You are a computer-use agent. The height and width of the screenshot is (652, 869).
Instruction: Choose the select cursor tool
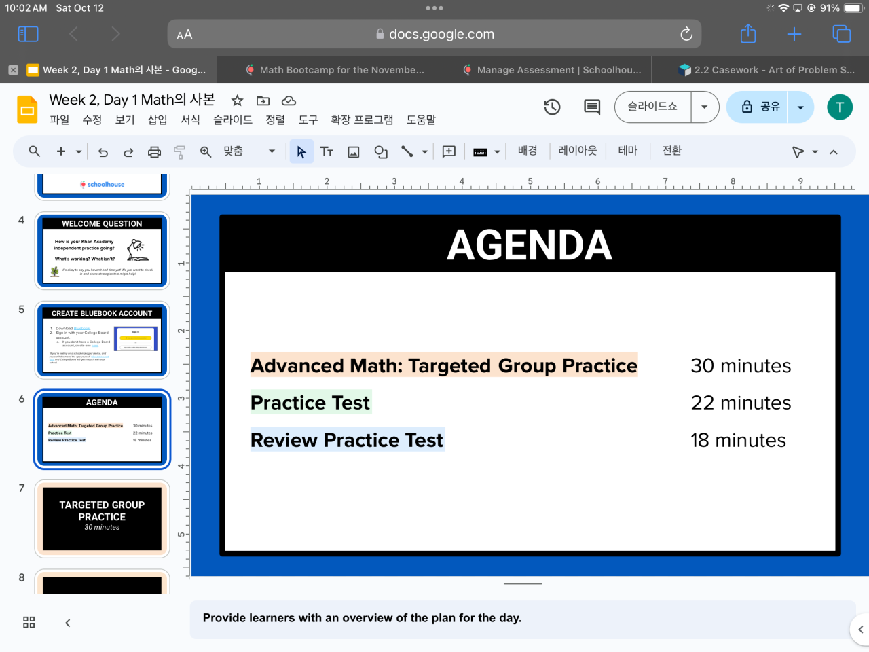[x=301, y=151]
